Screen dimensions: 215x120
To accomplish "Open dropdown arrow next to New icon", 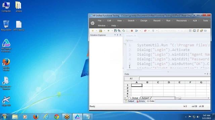I will click(x=96, y=31).
